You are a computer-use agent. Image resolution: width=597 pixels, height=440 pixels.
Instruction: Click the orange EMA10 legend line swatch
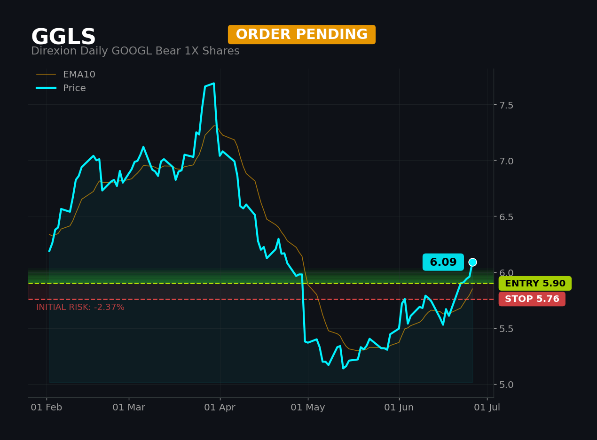(x=46, y=75)
